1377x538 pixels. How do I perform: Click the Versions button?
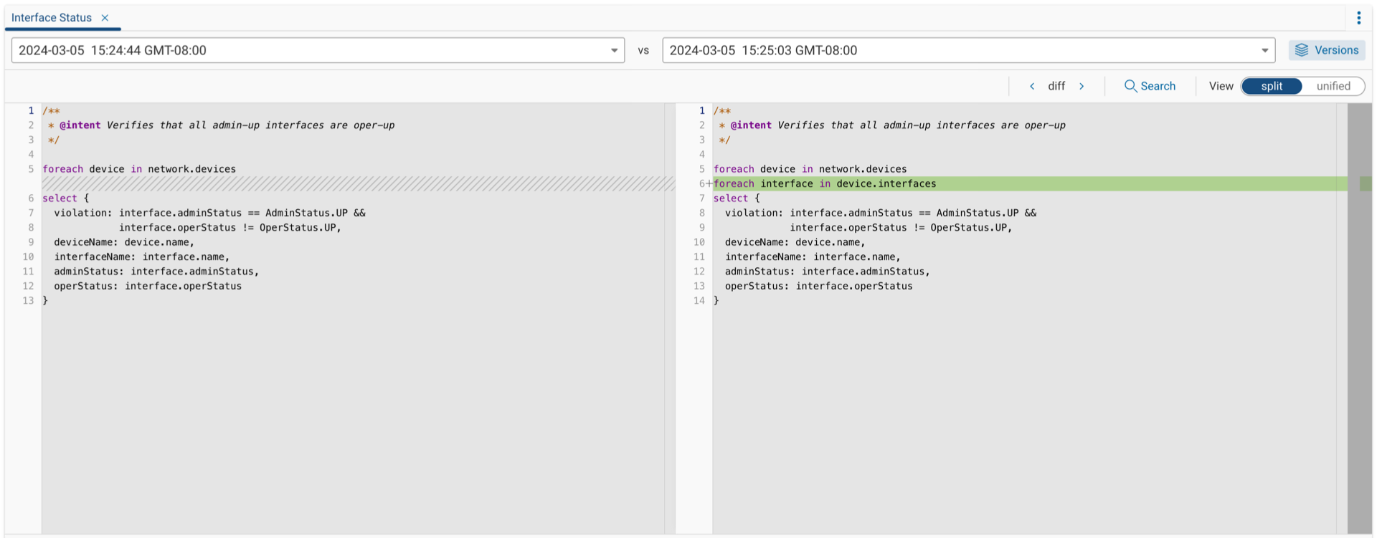[1327, 50]
